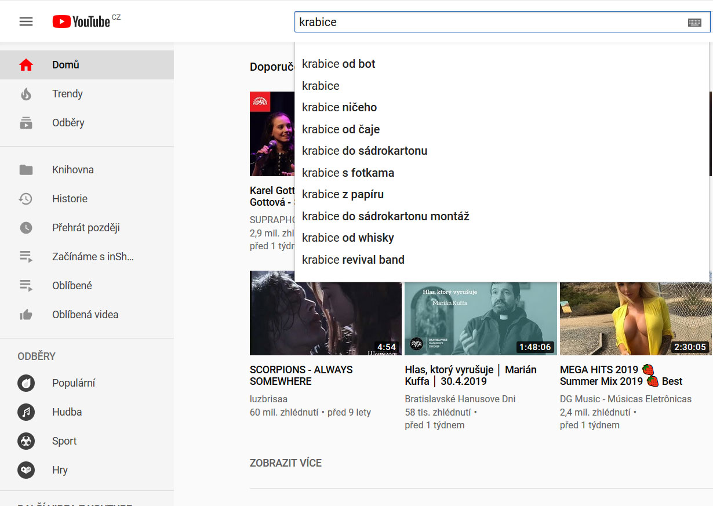713x506 pixels.
Task: Select suggestion 'krabice z papíru'
Action: (x=343, y=194)
